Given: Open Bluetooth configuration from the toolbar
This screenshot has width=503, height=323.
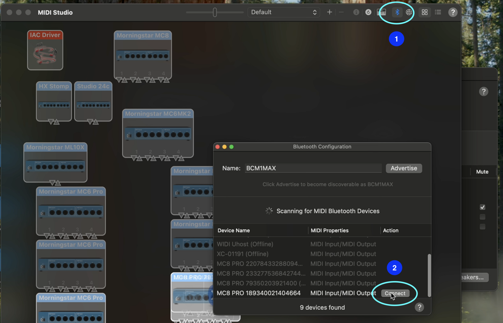Looking at the screenshot, I should coord(397,12).
